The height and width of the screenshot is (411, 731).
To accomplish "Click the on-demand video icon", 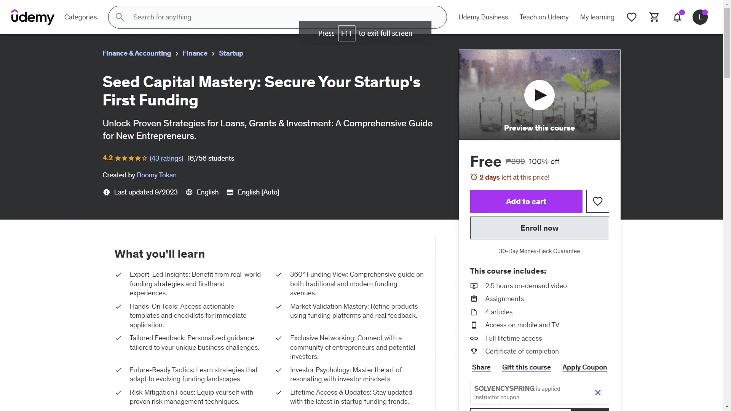I will 474,286.
